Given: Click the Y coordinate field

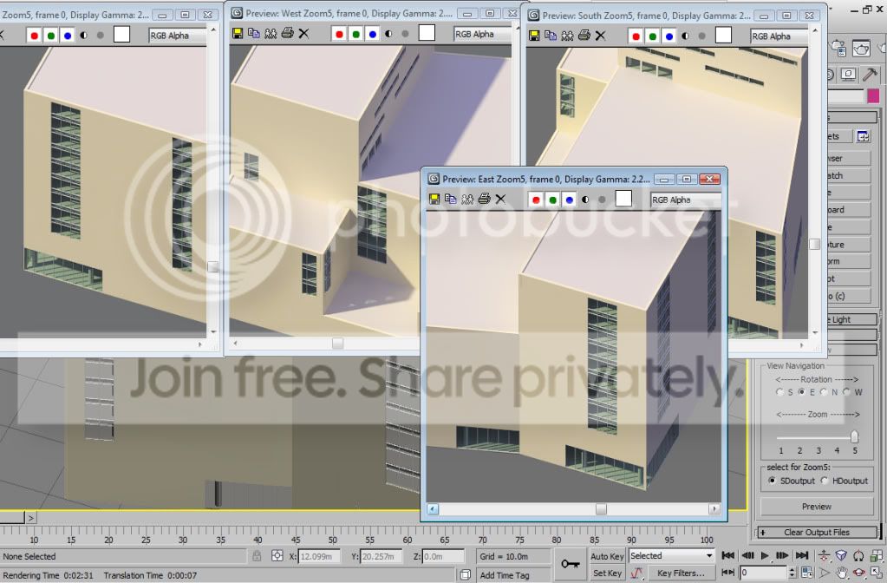Looking at the screenshot, I should pos(382,556).
